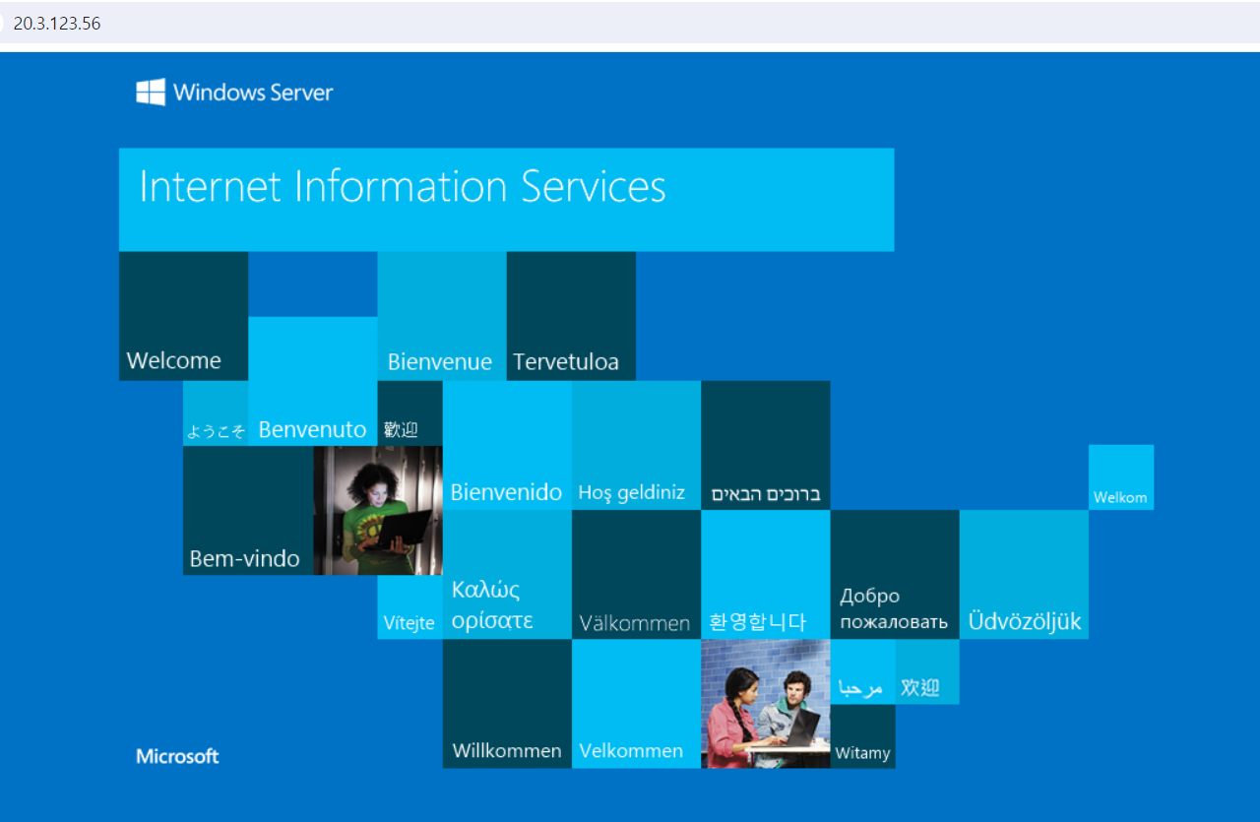Click the Bienvenue tile
Viewport: 1260px width, 822px height.
point(442,316)
